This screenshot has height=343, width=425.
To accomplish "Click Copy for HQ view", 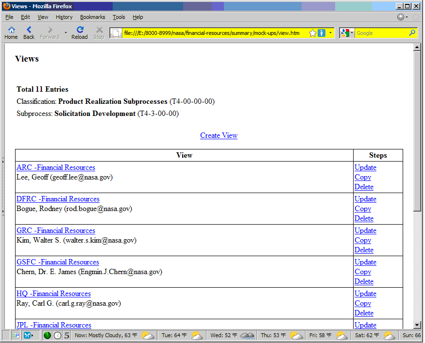I will tap(363, 304).
